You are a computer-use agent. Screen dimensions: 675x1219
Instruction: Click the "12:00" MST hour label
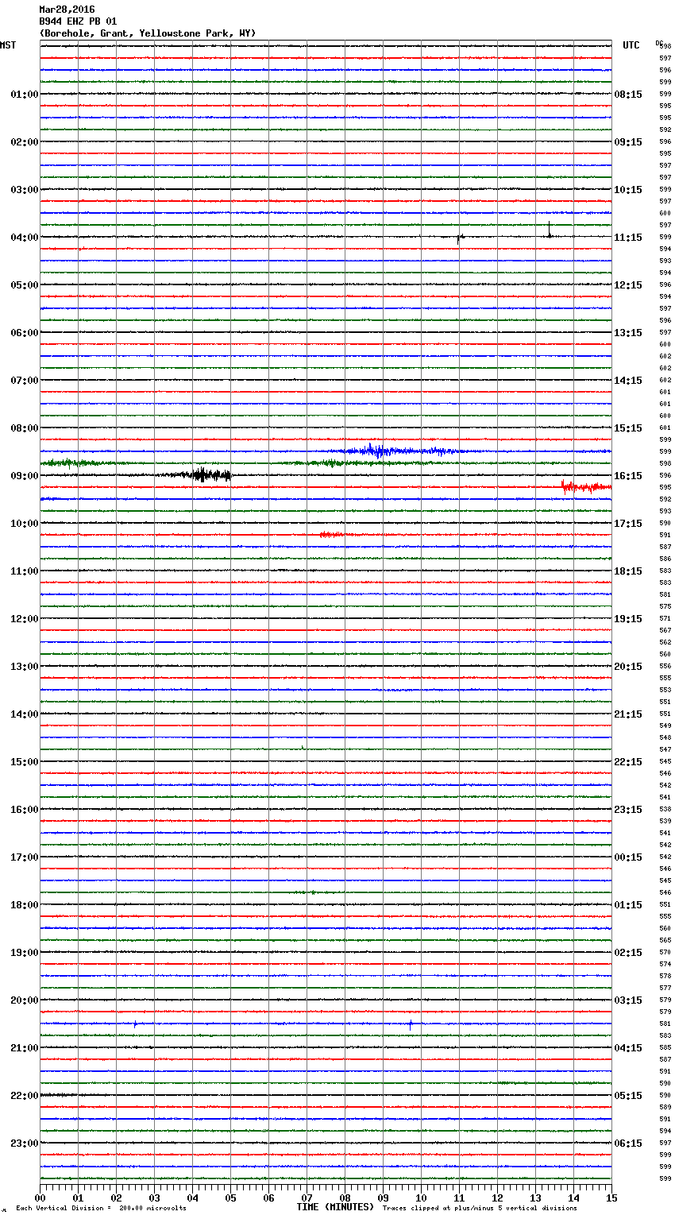(24, 619)
